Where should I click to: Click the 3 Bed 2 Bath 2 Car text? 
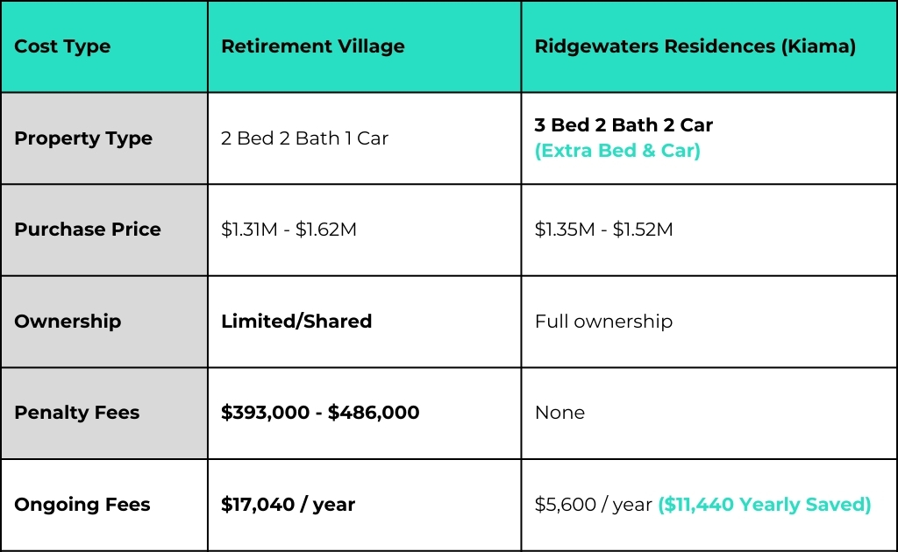tap(624, 124)
